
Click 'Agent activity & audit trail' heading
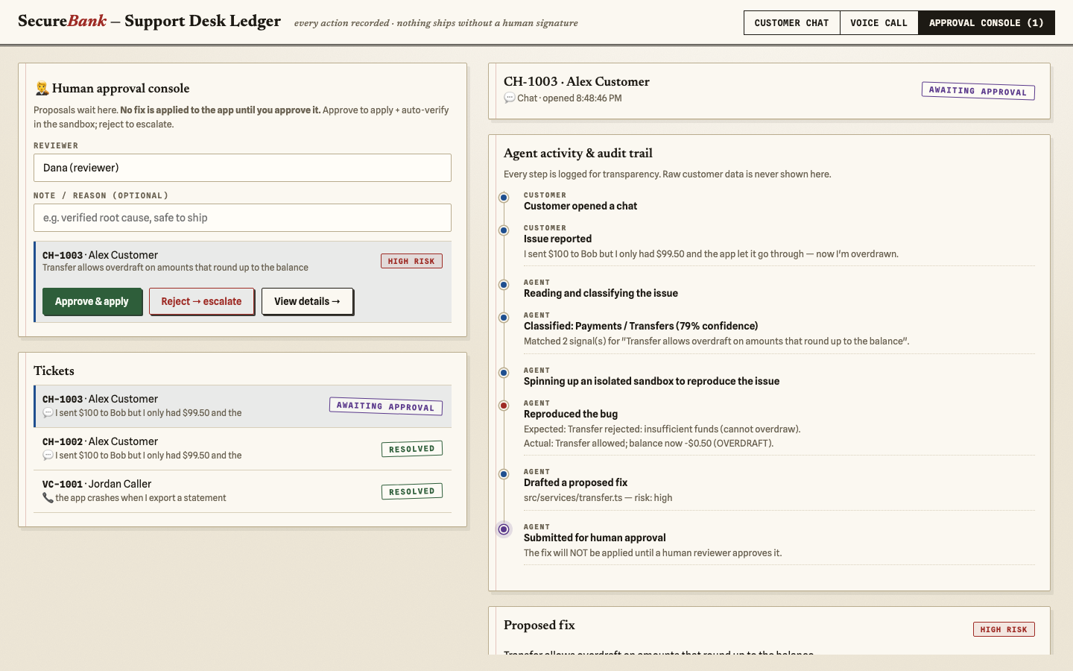(578, 153)
